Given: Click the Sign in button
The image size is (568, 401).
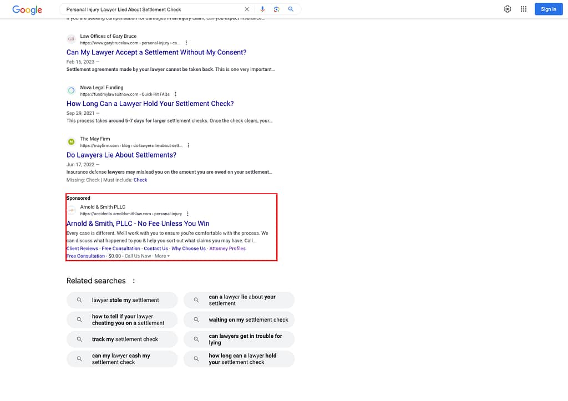Looking at the screenshot, I should [549, 9].
